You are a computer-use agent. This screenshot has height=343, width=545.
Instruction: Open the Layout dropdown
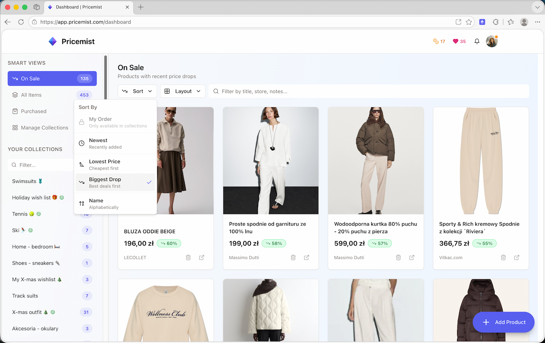[183, 91]
